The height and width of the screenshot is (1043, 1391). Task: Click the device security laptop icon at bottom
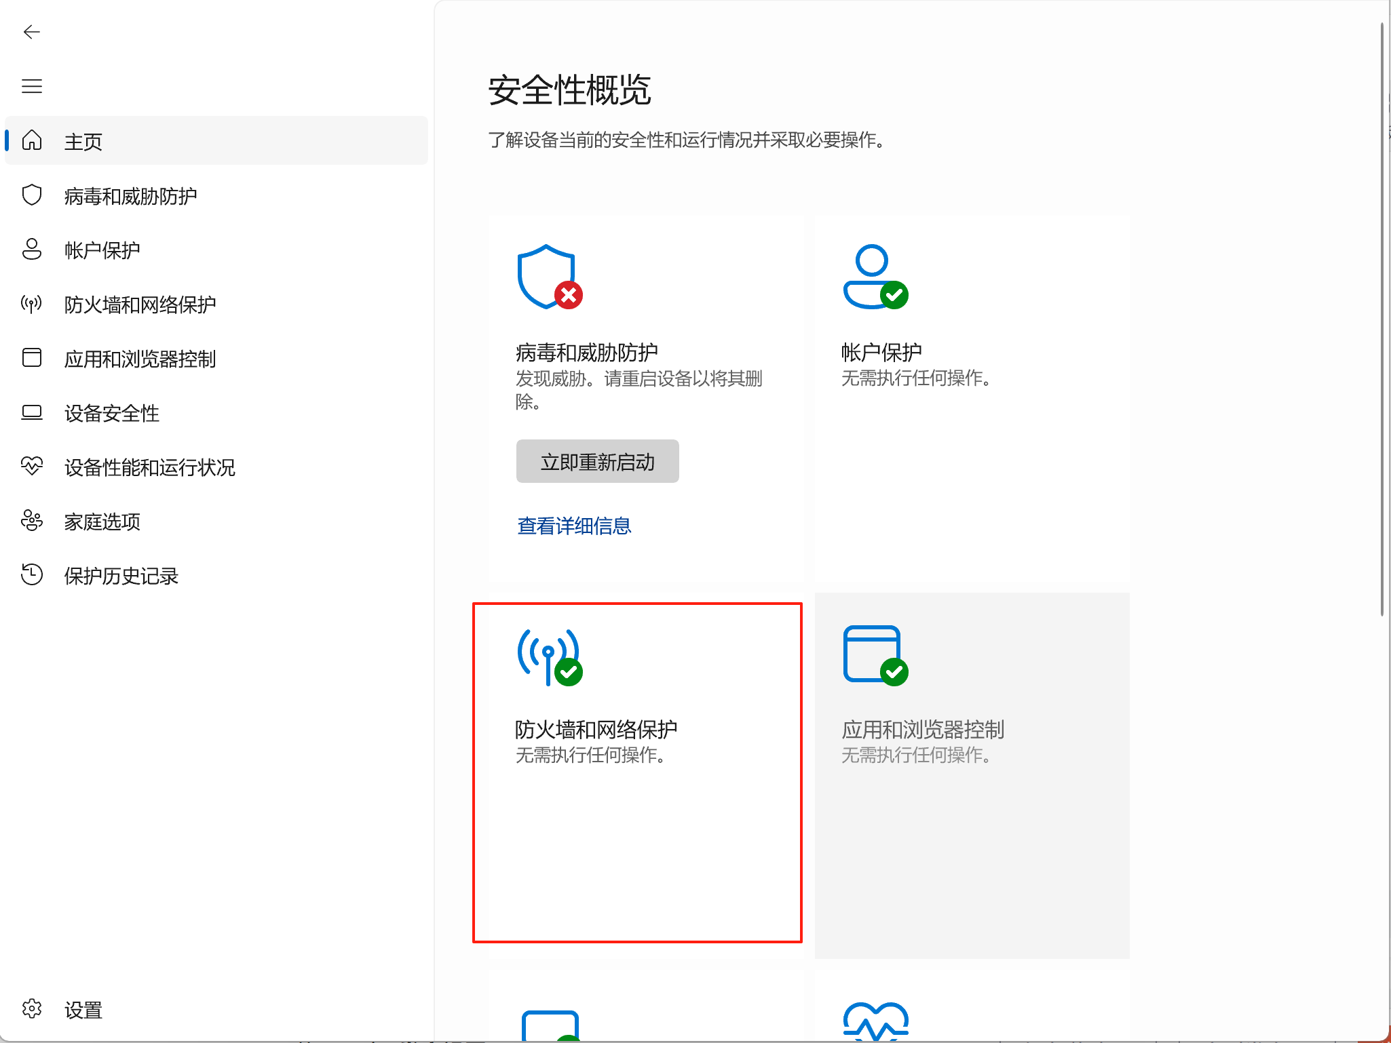[551, 1025]
